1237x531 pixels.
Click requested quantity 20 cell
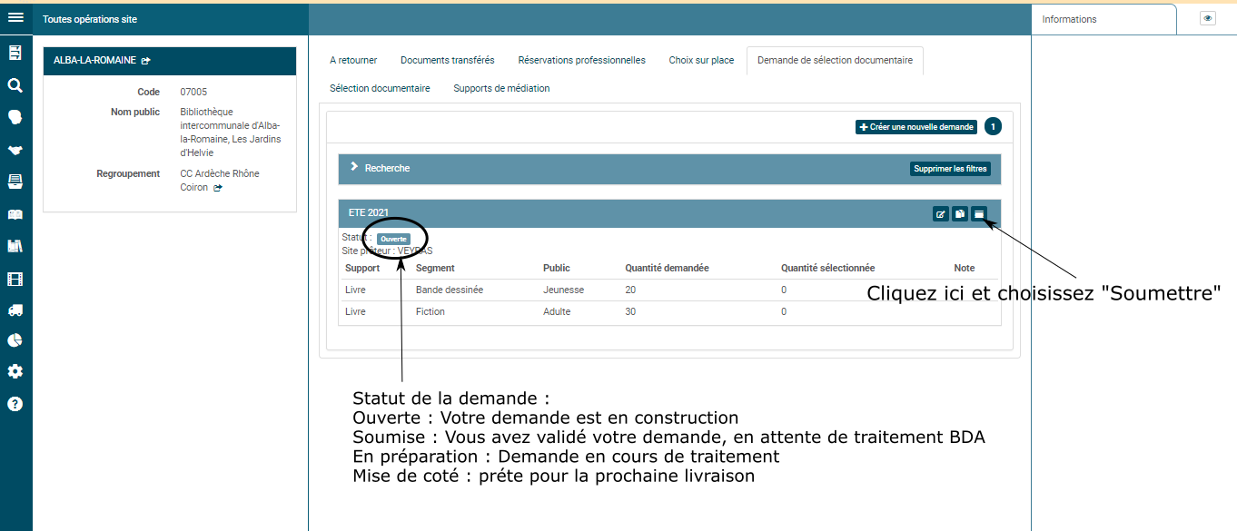tap(630, 290)
